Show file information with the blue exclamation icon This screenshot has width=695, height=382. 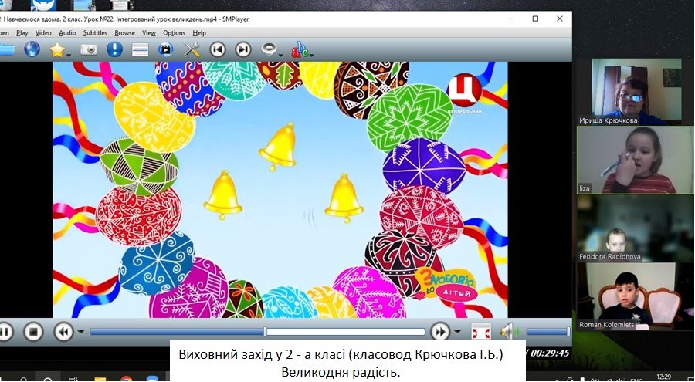114,50
